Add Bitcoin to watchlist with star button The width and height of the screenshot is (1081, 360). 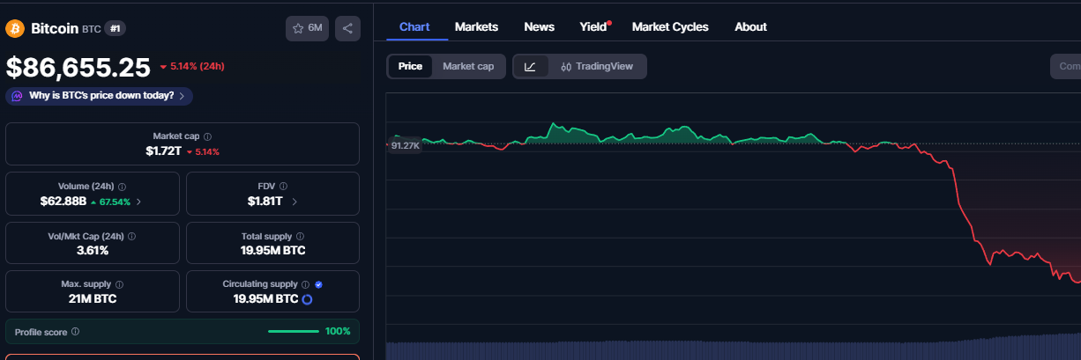coord(307,28)
